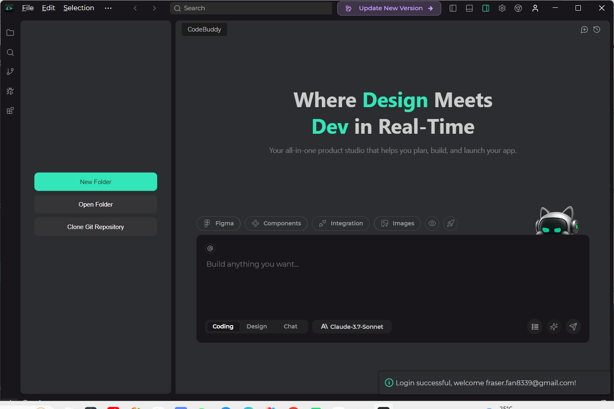614x409 pixels.
Task: Focus the 'Build anything you want...' prompt field
Action: click(393, 264)
